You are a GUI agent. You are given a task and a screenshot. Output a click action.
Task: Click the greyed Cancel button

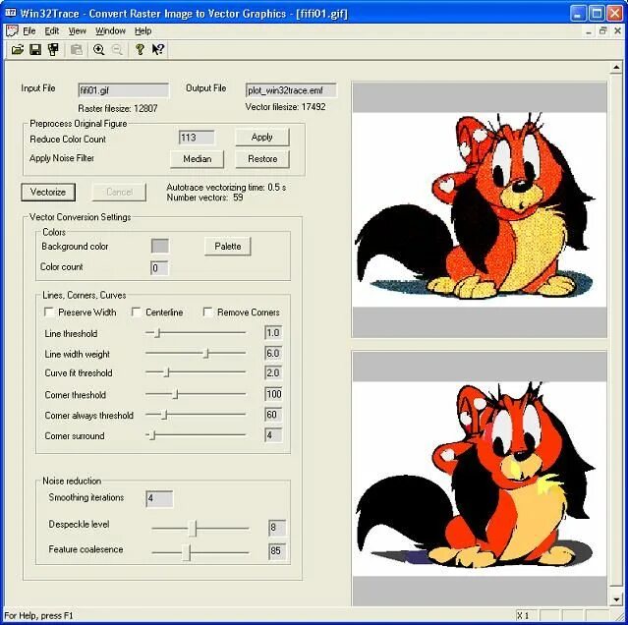tap(119, 193)
